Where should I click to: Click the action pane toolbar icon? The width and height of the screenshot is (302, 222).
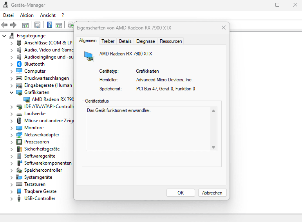point(59,25)
